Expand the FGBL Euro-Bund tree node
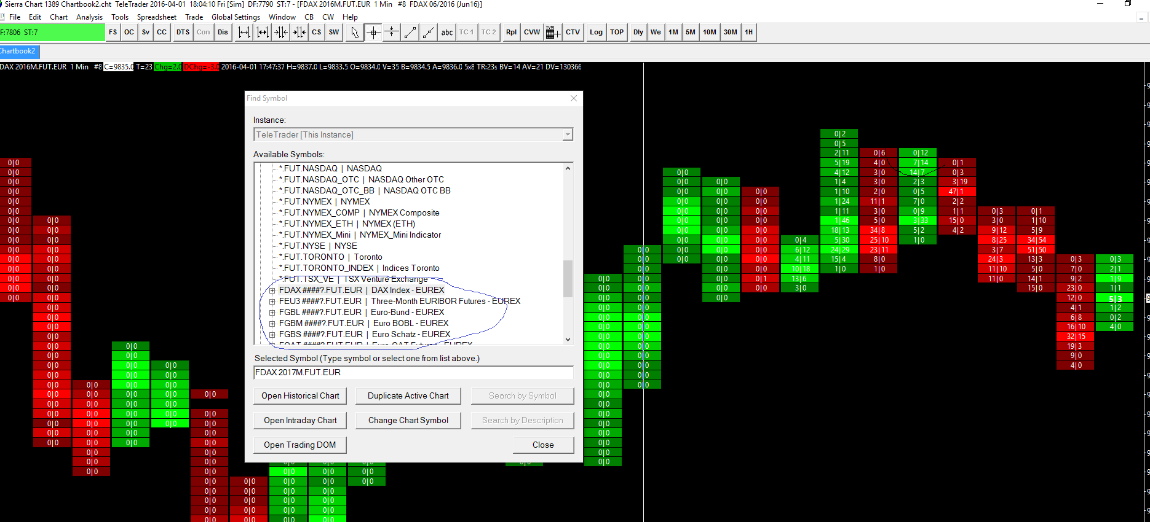This screenshot has height=522, width=1150. pyautogui.click(x=272, y=313)
